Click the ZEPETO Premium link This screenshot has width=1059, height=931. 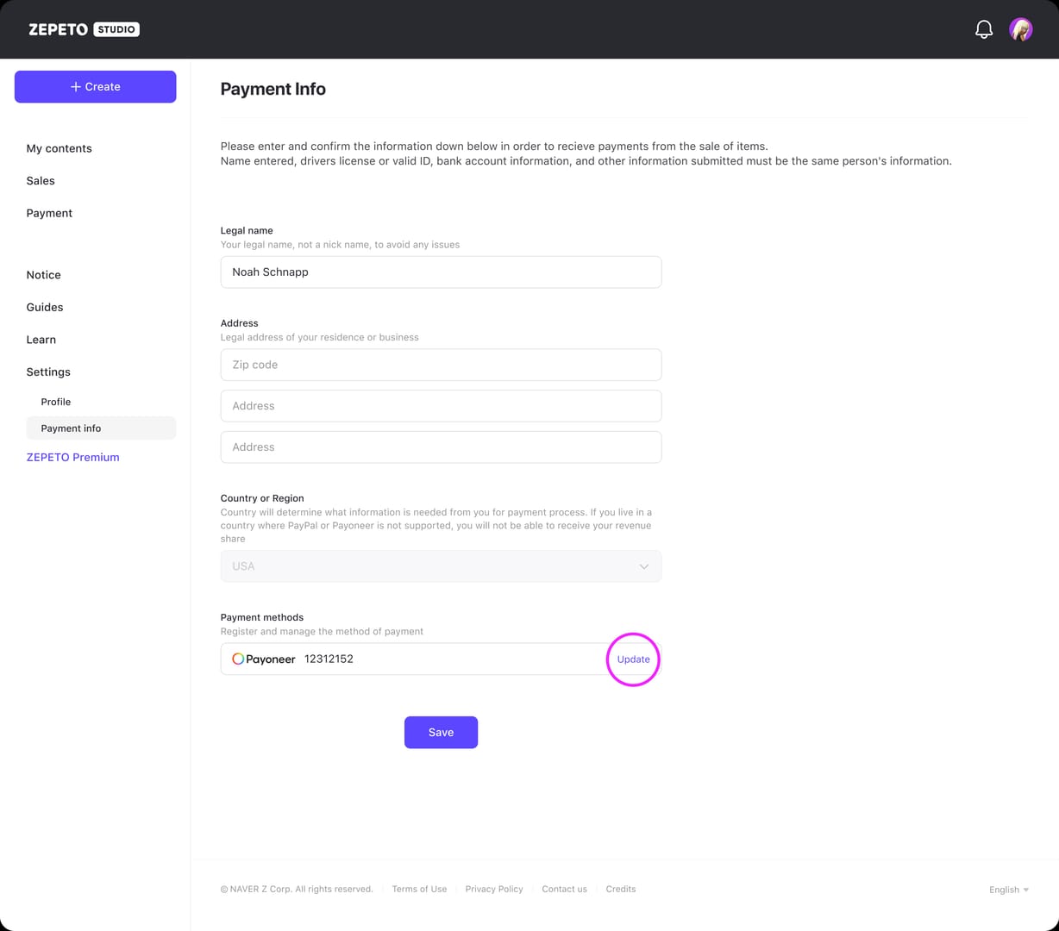click(72, 458)
